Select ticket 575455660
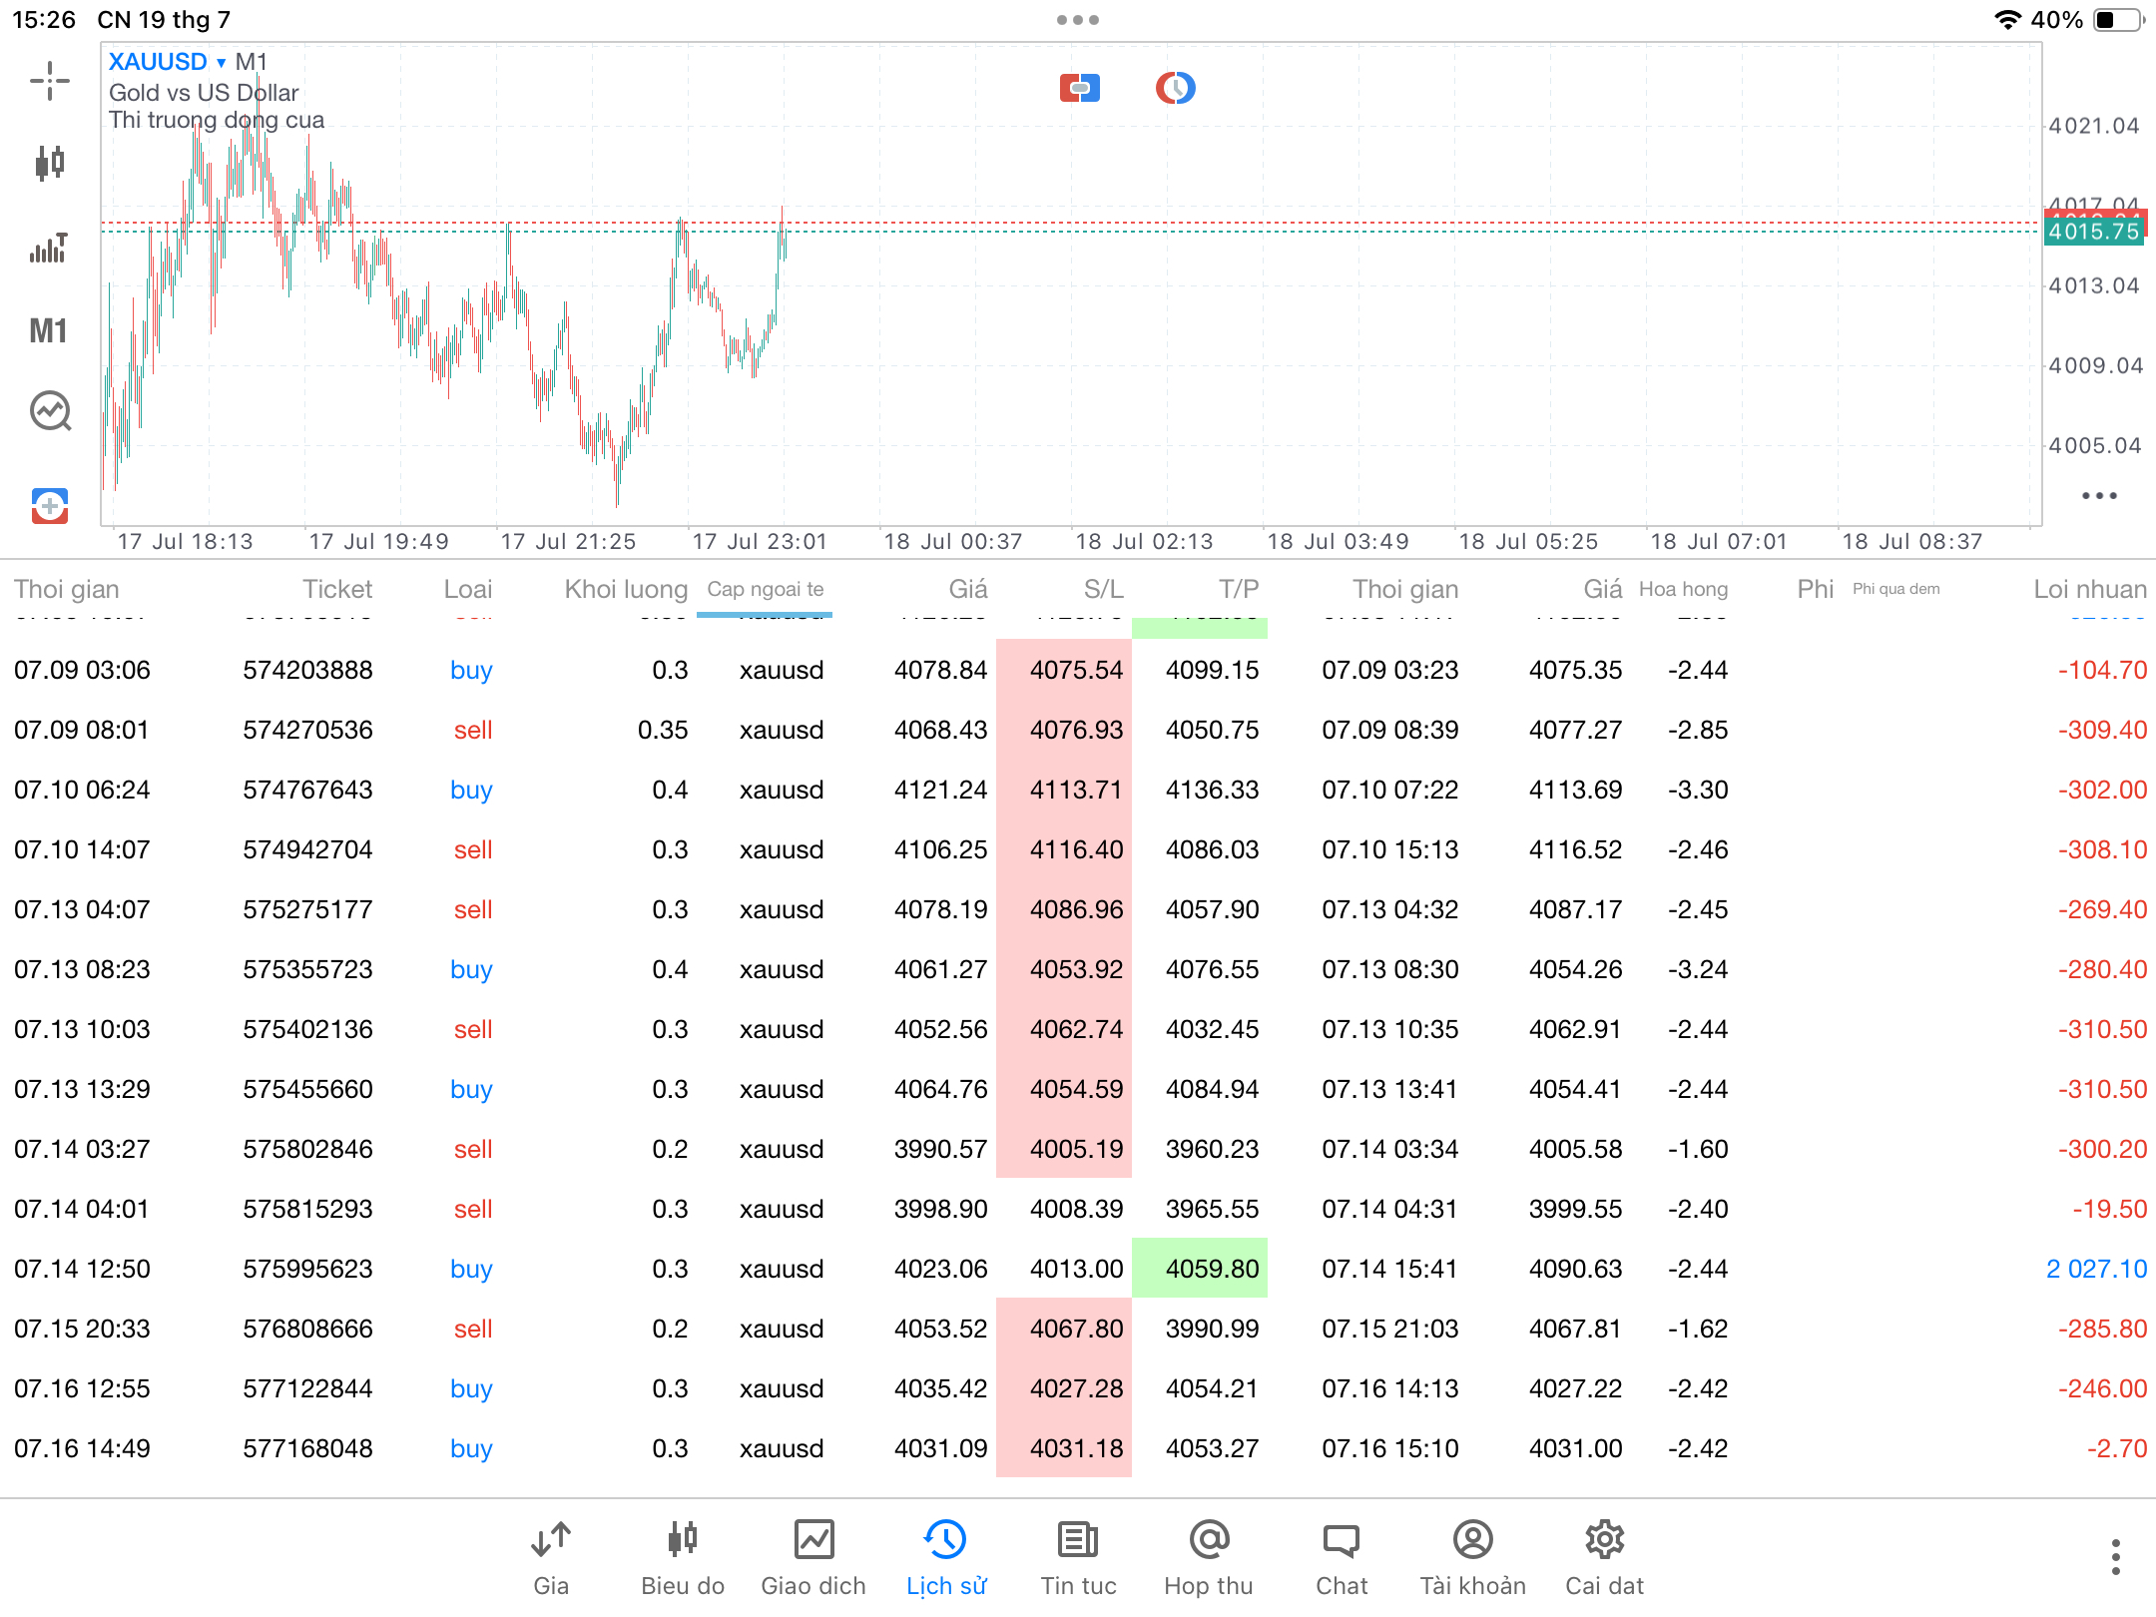 tap(307, 1089)
